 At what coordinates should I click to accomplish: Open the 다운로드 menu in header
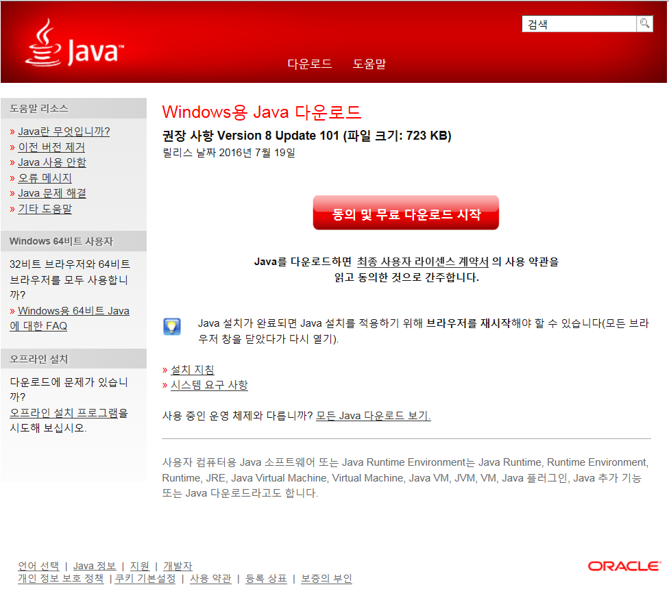coord(309,64)
